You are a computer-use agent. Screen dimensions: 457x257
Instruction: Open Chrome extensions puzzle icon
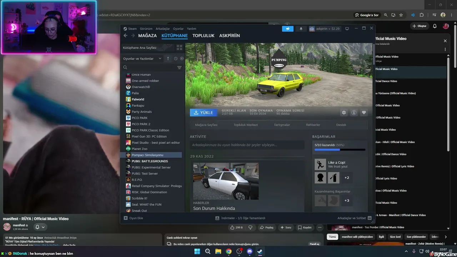click(x=422, y=15)
